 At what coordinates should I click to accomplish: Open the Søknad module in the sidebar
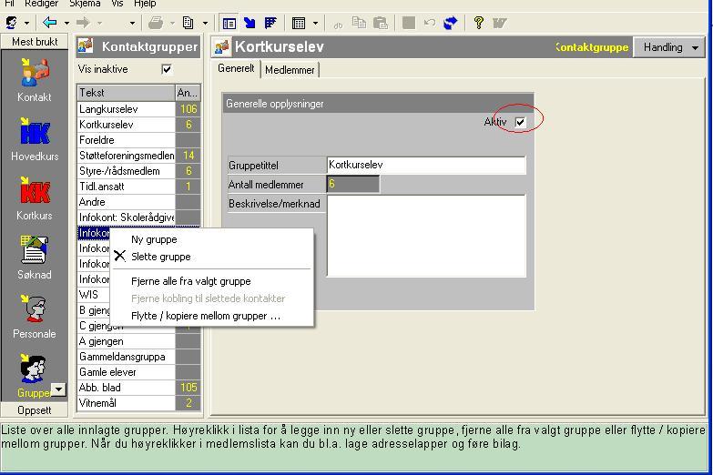[35, 258]
